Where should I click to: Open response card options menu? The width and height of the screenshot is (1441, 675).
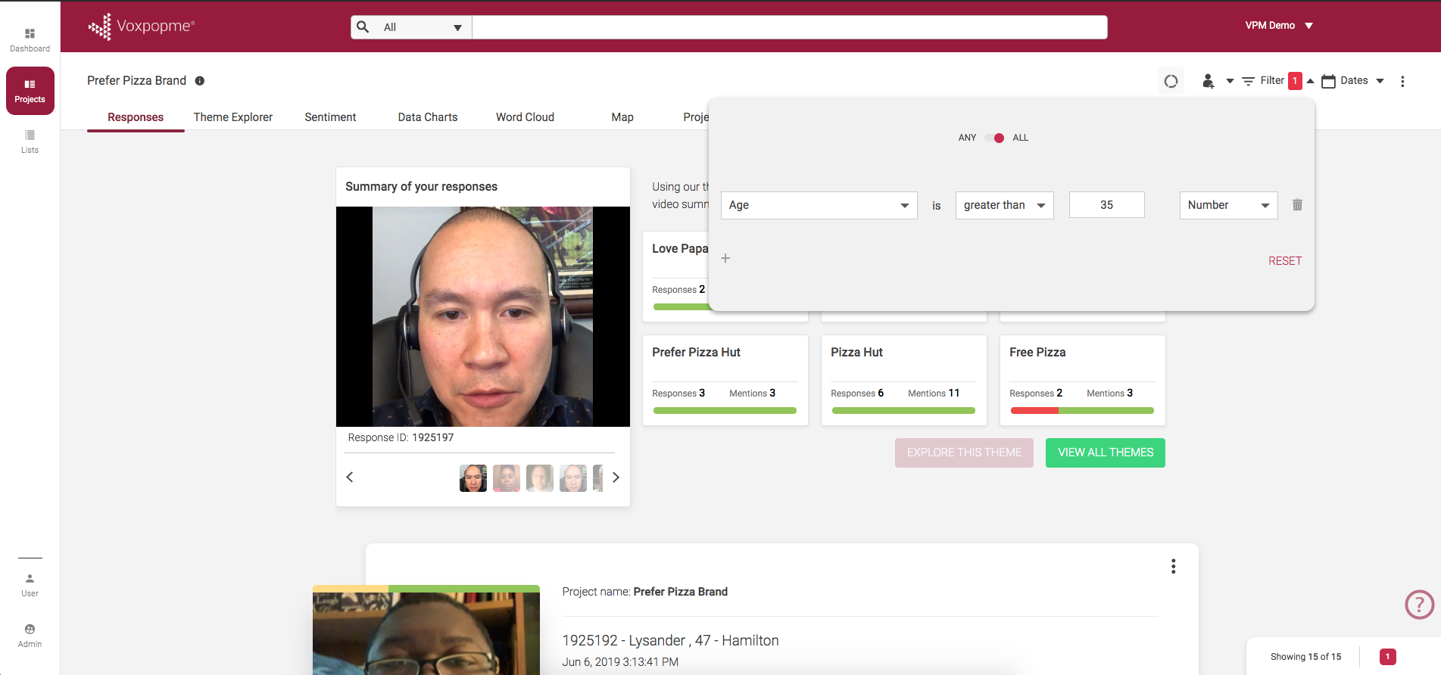coord(1173,567)
